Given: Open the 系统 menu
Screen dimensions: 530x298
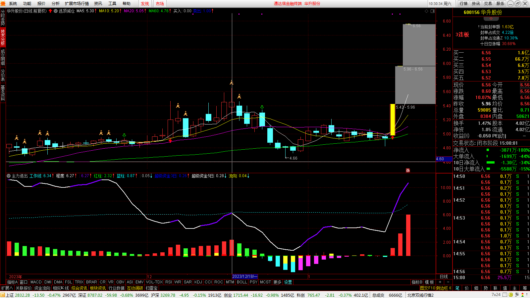Looking at the screenshot, I should [13, 4].
